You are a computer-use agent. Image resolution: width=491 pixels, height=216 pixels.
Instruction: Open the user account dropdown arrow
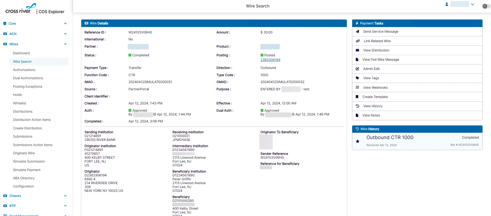472,4
